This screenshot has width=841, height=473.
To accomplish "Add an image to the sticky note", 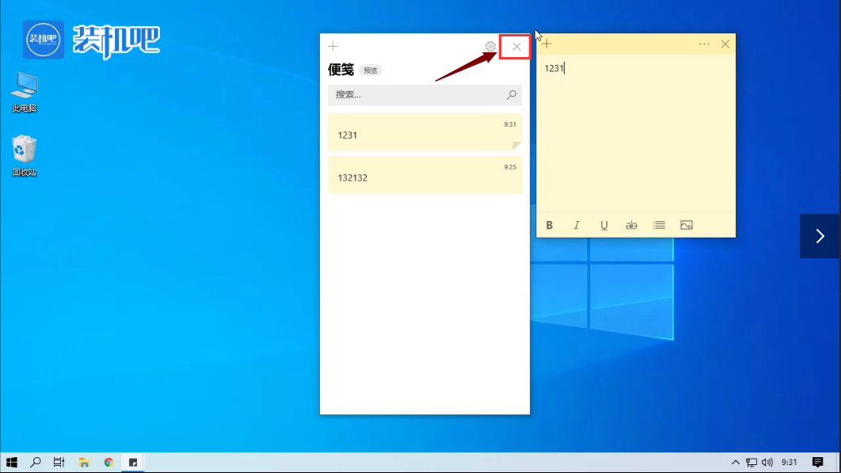I will (x=686, y=225).
